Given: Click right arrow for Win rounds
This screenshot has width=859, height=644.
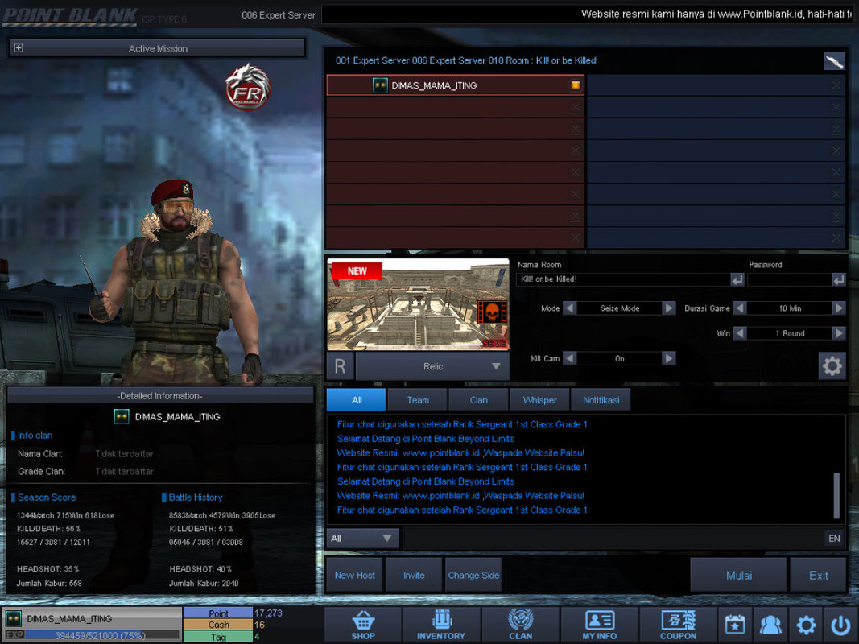Looking at the screenshot, I should 839,333.
